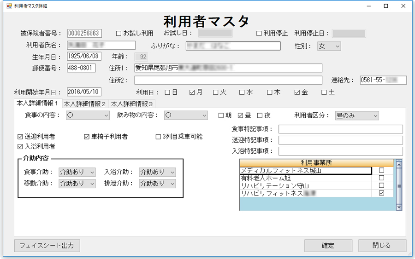Click the 被保険者番号 input field

[x=84, y=34]
